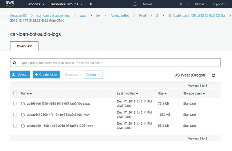232x151 pixels.
Task: Open the aws breadcrumb folder
Action: [83, 16]
